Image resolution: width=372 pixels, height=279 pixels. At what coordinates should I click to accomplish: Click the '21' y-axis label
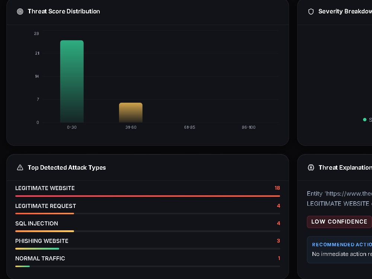(37, 53)
